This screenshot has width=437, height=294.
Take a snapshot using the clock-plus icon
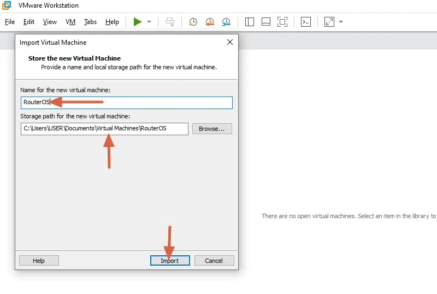point(193,22)
